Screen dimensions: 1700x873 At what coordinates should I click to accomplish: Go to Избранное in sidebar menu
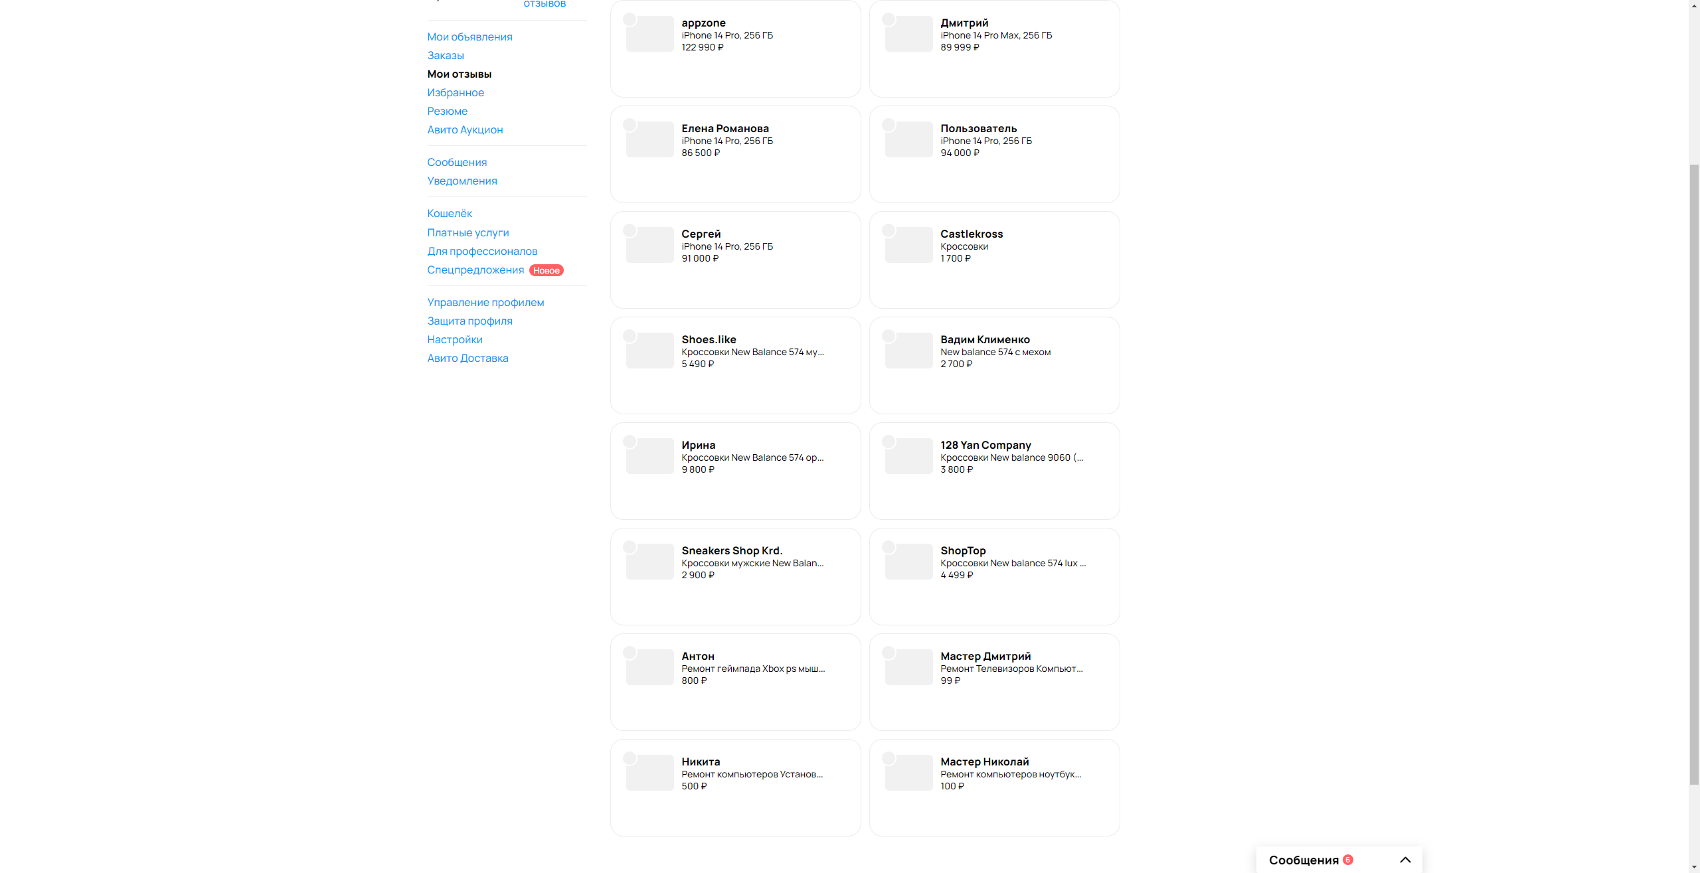(456, 92)
